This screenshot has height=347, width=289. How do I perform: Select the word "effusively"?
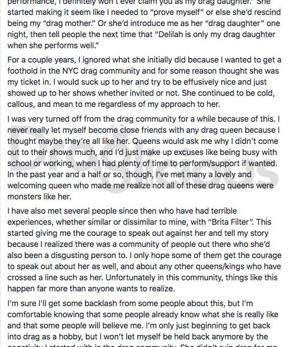200,82
